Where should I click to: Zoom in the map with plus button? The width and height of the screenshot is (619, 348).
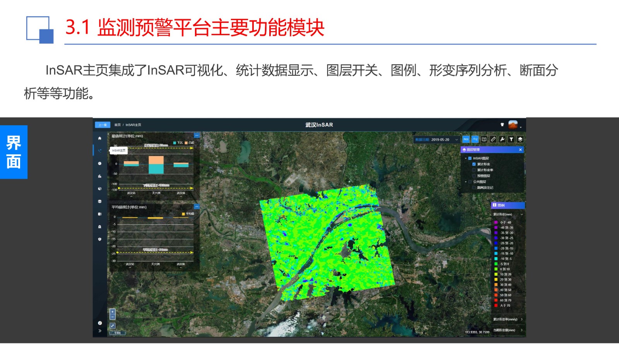[113, 312]
